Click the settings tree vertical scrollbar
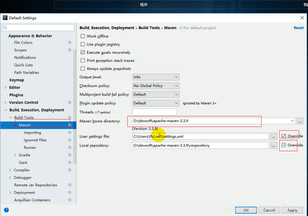Viewport: 308px width, 216px height. (75, 106)
